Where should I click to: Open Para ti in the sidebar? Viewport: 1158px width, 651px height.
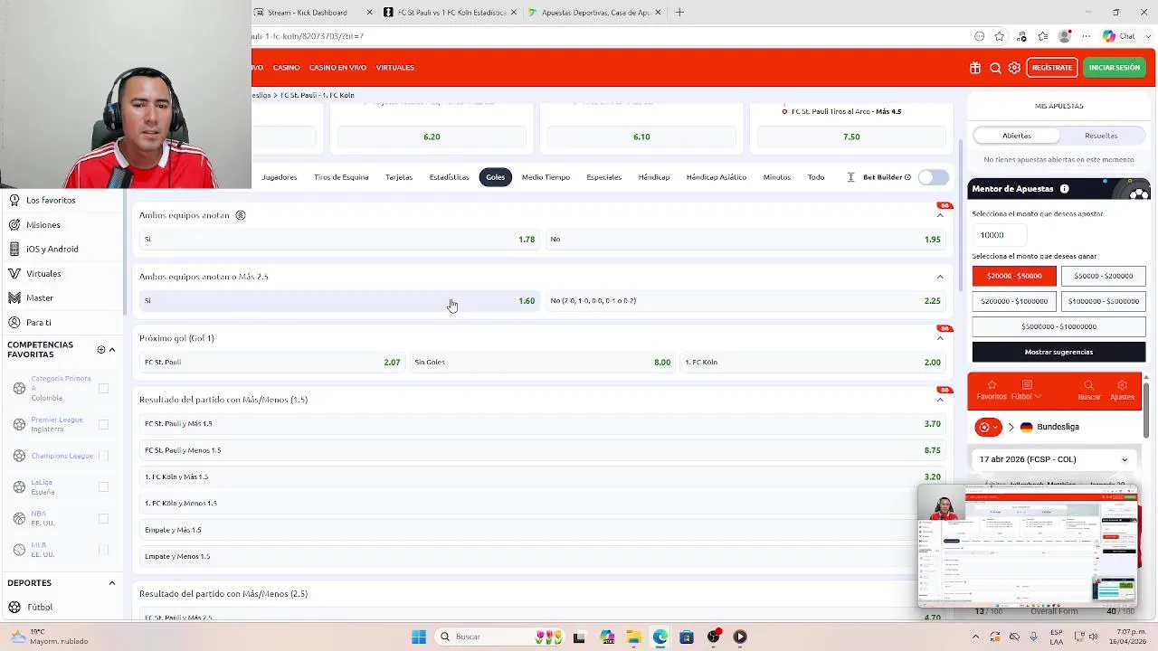click(62, 322)
